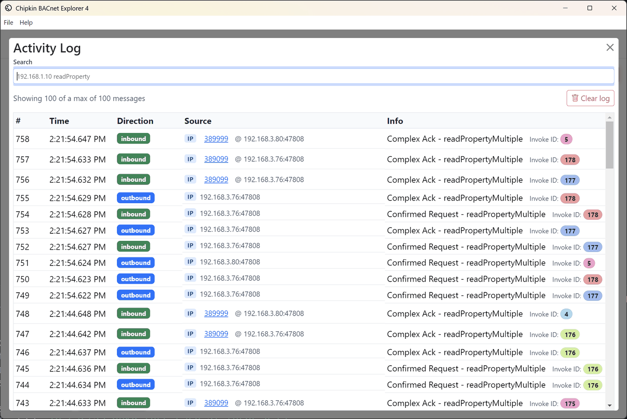Viewport: 627px width, 419px height.
Task: Click source 192.168.3.76:47808 in row 755
Action: tap(230, 197)
